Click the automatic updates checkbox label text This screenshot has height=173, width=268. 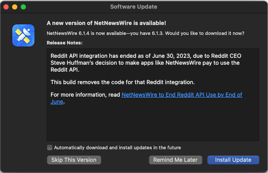click(x=117, y=147)
